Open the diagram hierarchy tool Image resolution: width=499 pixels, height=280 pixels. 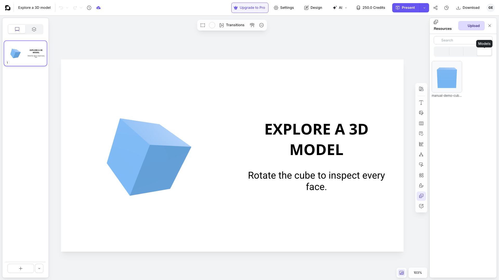(421, 155)
